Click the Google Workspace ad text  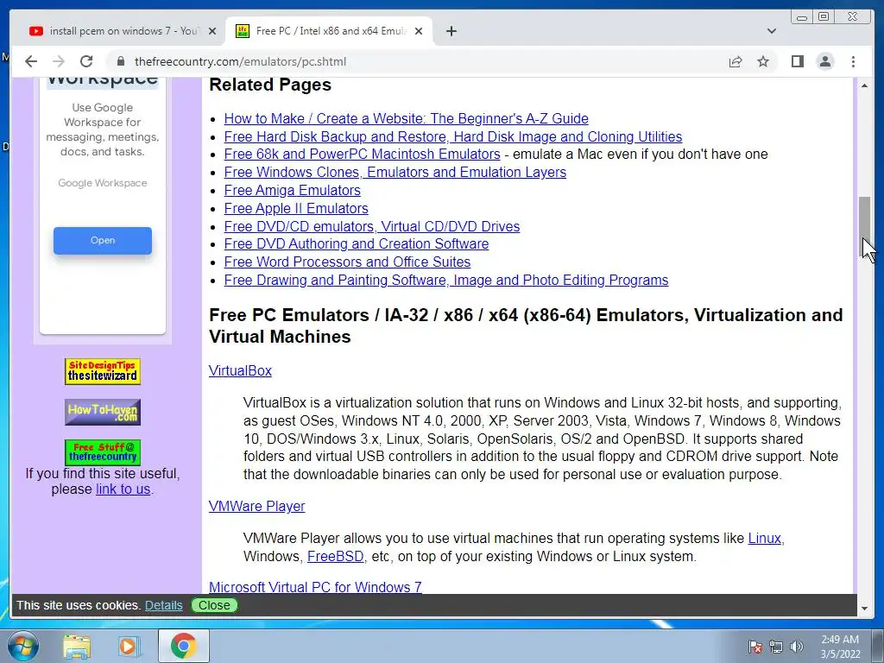(103, 129)
